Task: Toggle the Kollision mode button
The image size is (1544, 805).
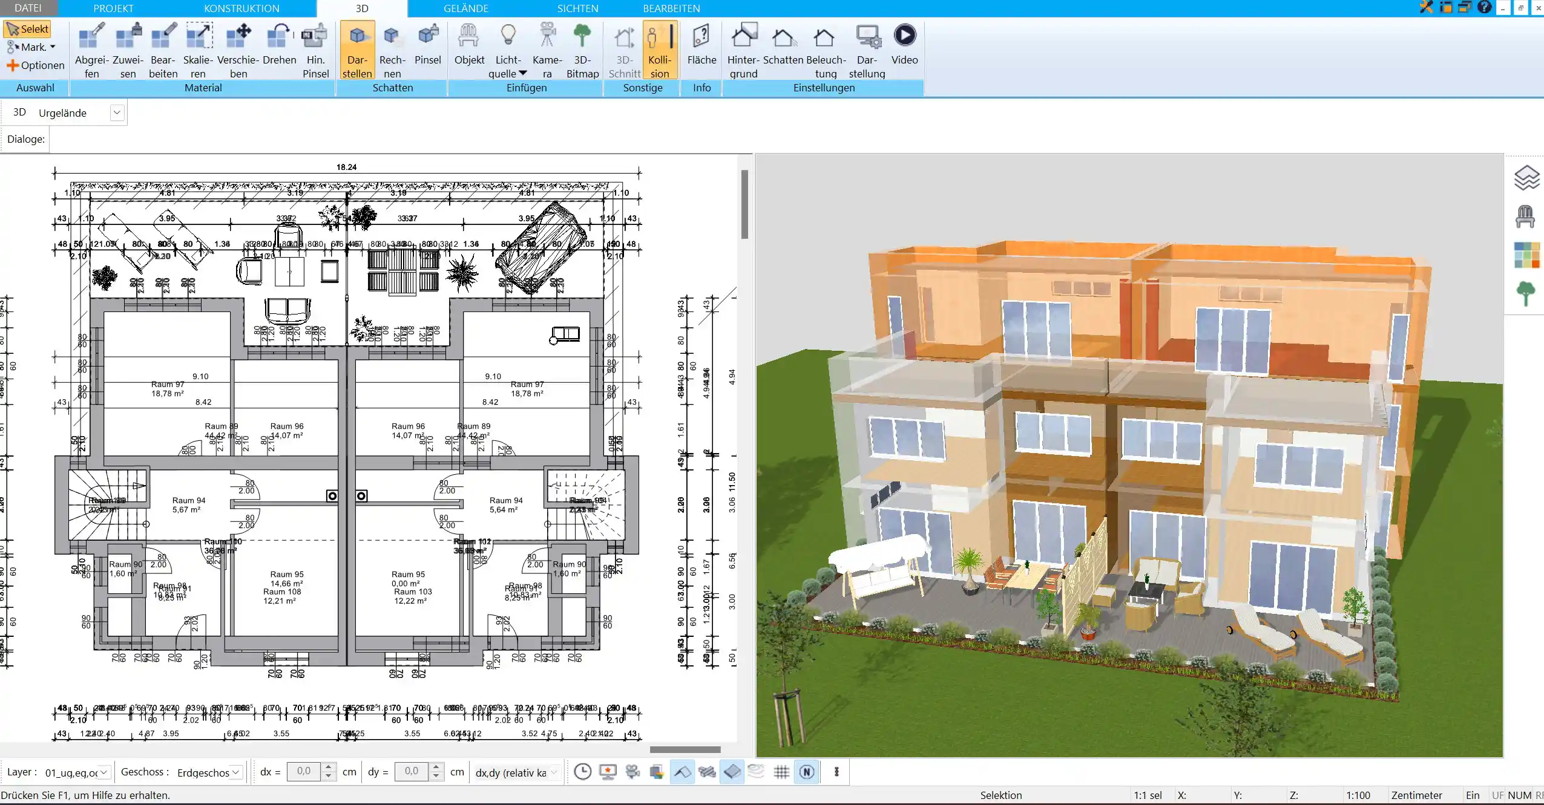Action: pos(659,50)
